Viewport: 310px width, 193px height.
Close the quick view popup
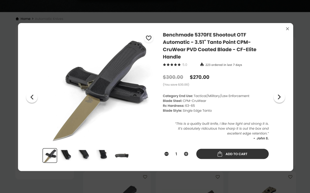point(287,29)
